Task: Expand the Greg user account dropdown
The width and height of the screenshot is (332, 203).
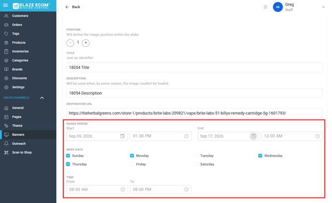Action: (x=323, y=7)
